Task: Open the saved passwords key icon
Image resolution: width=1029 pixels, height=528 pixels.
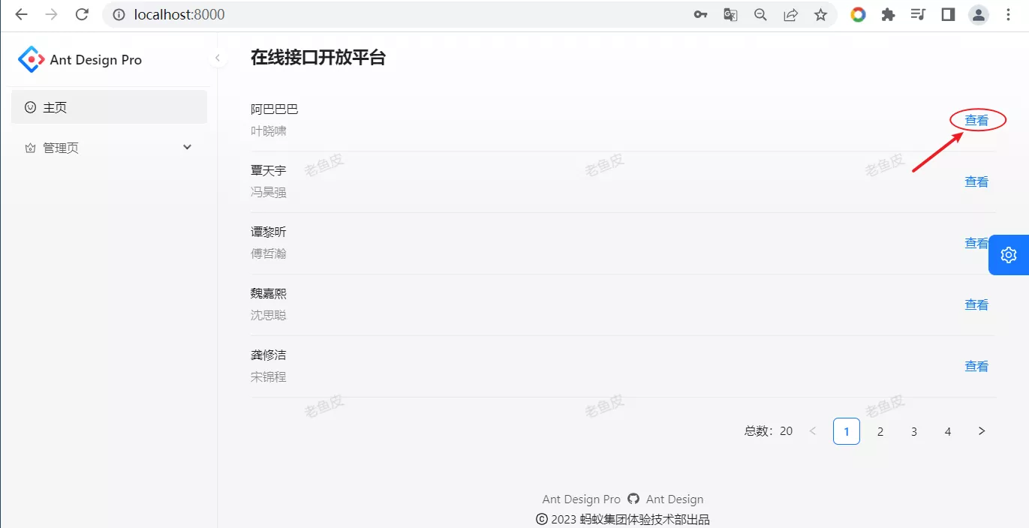Action: point(700,14)
